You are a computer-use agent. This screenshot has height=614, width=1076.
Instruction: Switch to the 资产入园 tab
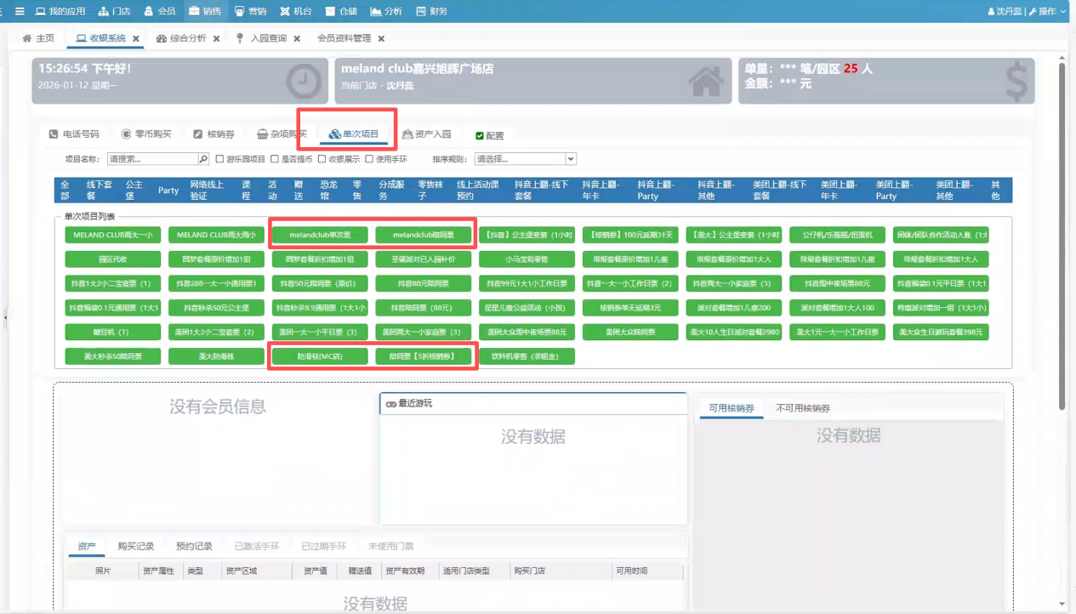coord(427,134)
